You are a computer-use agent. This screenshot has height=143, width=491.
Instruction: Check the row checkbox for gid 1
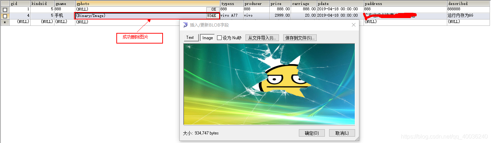pos(5,10)
